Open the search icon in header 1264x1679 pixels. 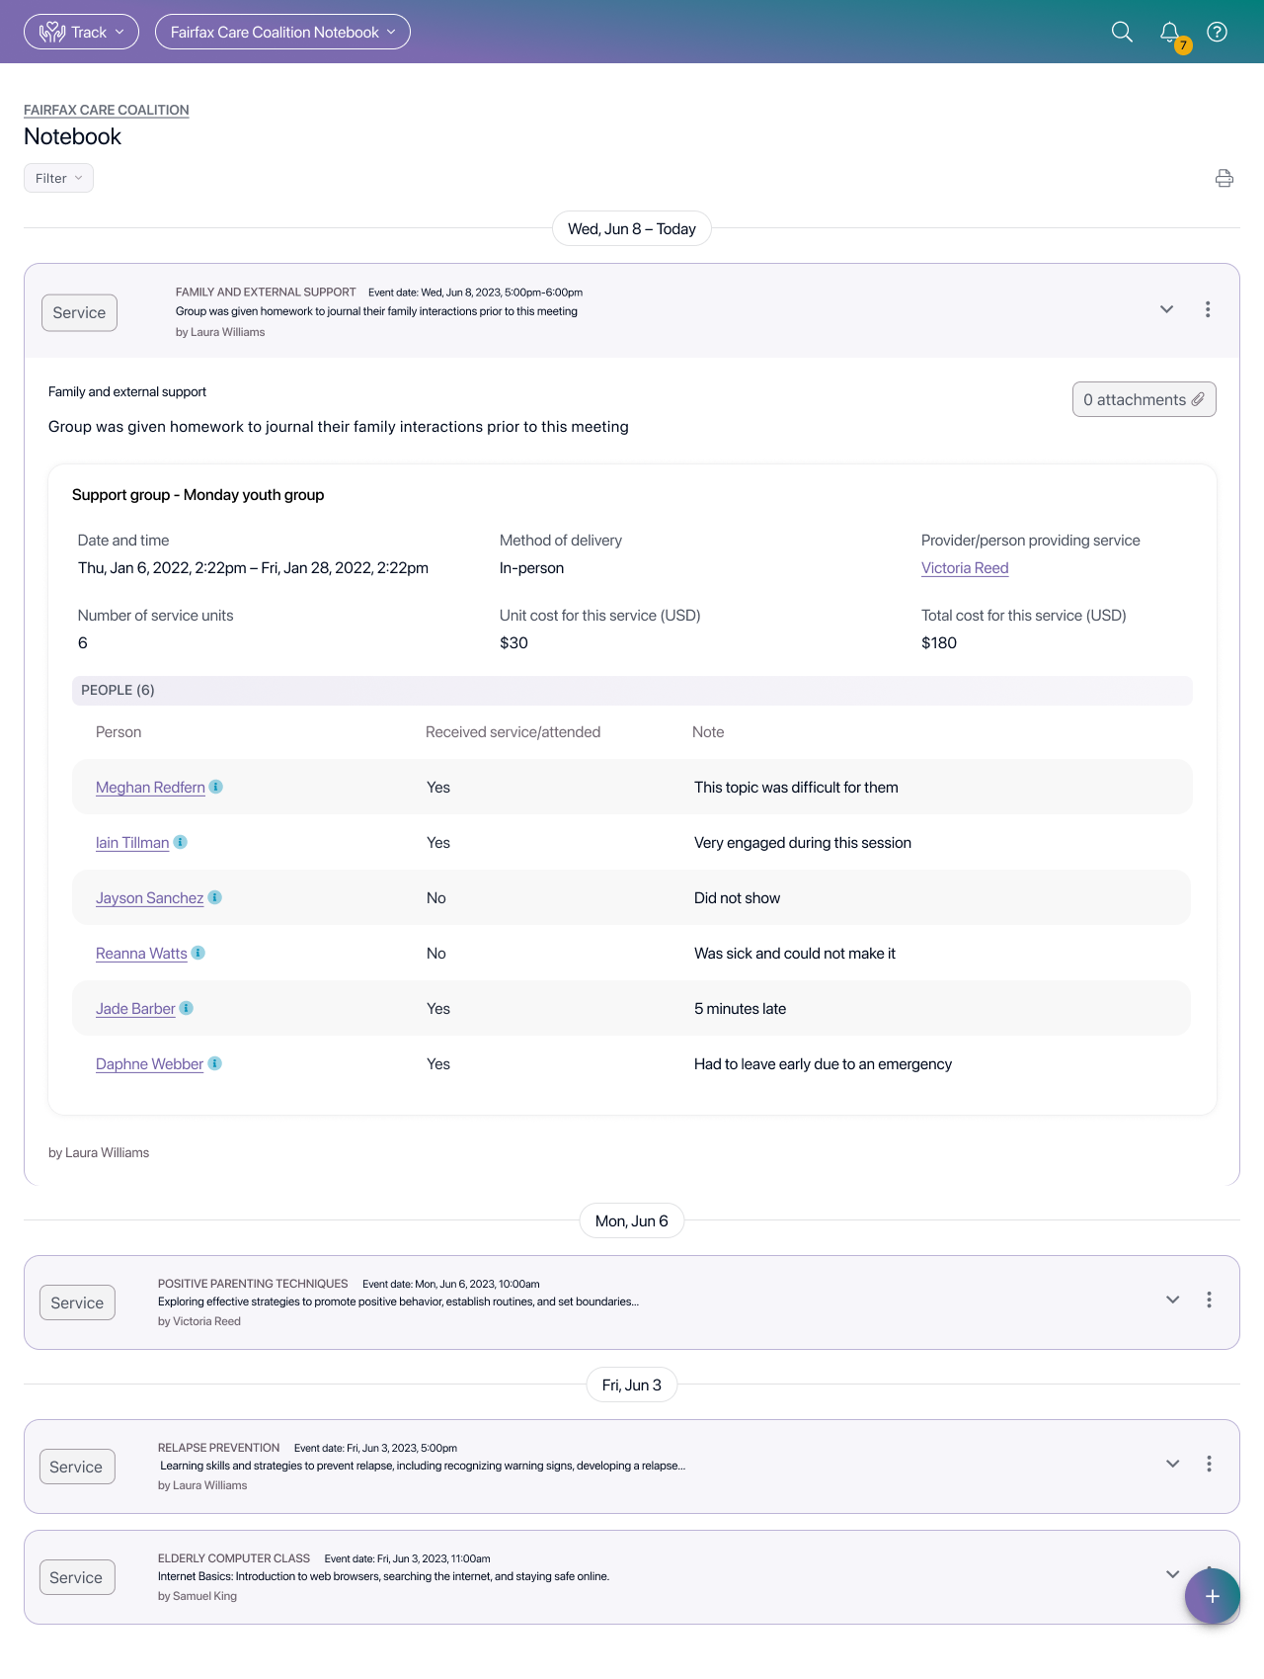click(x=1122, y=32)
